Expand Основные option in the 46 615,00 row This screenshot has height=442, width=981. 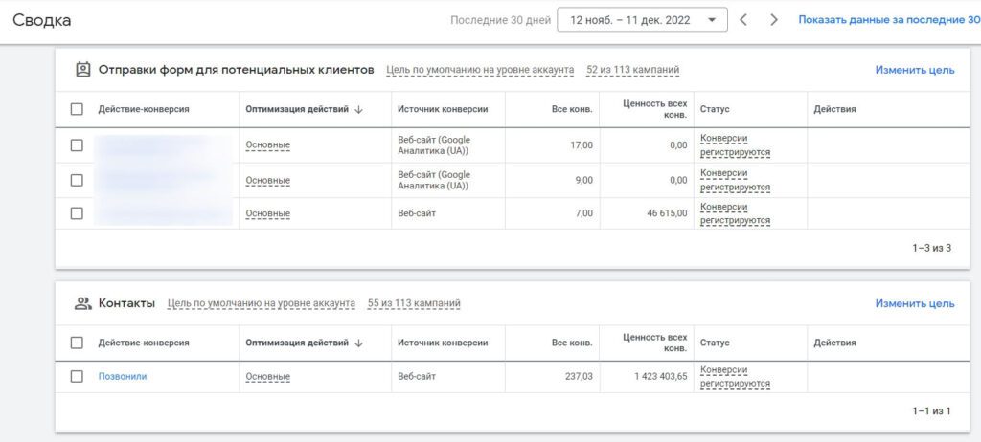point(267,213)
